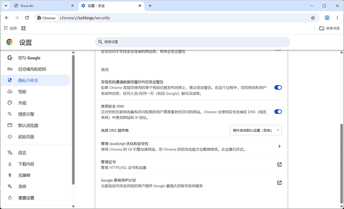This screenshot has height=209, width=344.
Task: Click the 搜索设置 search field
Action: (x=192, y=42)
